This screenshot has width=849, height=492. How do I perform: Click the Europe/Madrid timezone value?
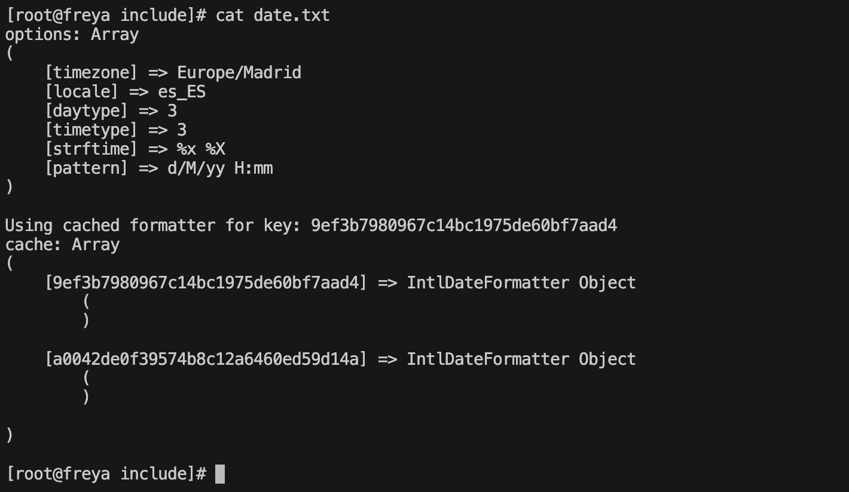tap(239, 73)
